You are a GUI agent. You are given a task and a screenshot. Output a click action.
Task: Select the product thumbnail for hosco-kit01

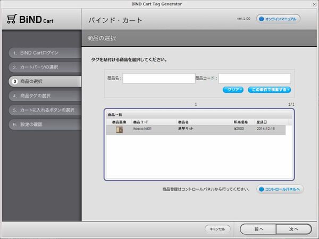tap(120, 130)
